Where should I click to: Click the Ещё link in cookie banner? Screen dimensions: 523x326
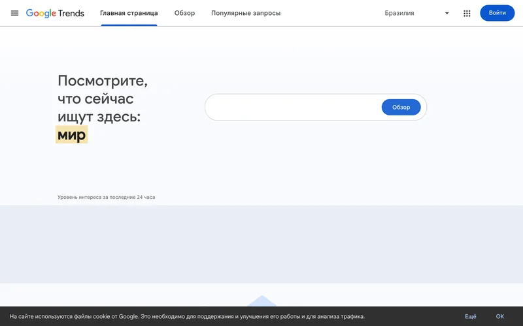click(470, 316)
